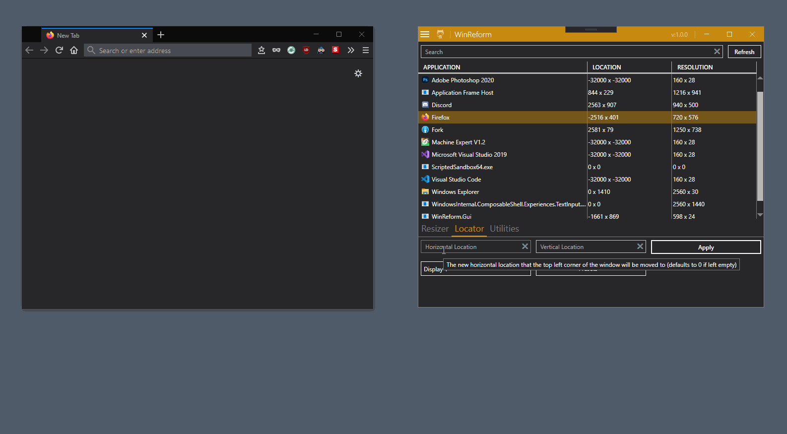Image resolution: width=787 pixels, height=434 pixels.
Task: Go back in Firefox
Action: pos(29,50)
